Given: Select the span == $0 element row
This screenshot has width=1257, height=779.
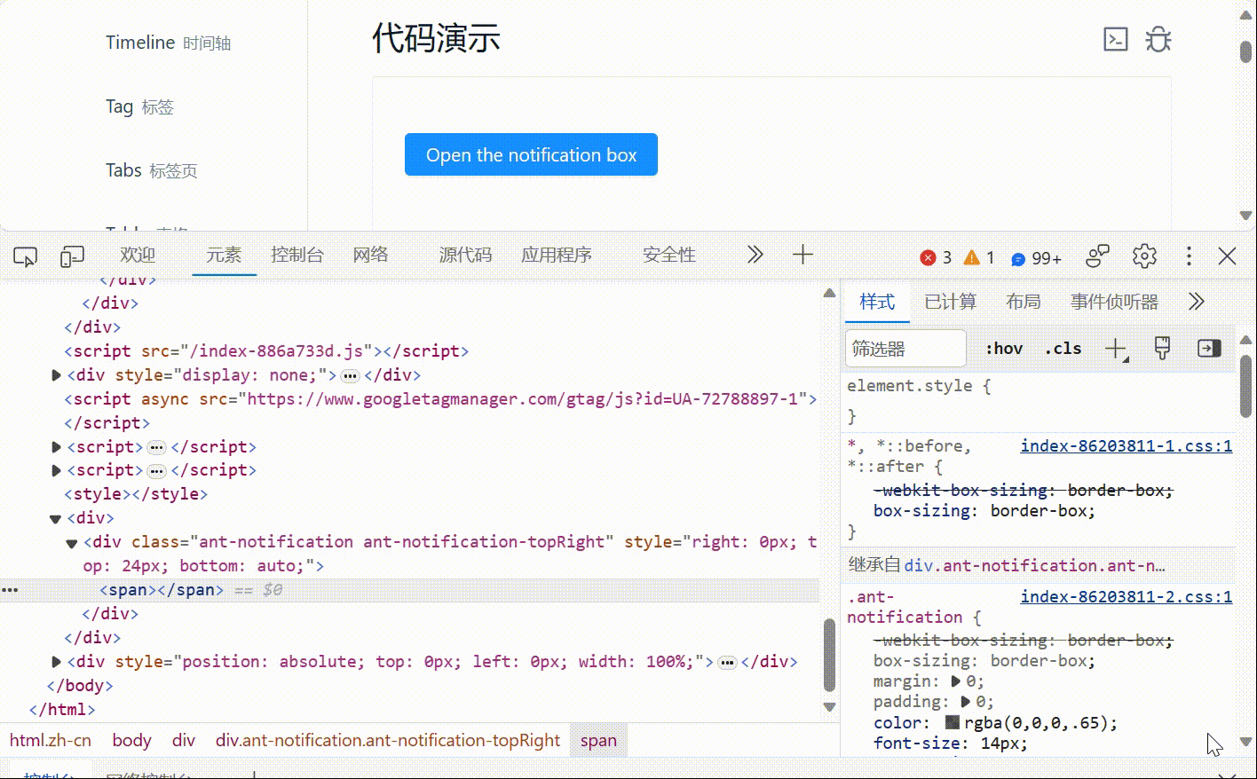Looking at the screenshot, I should click(409, 590).
